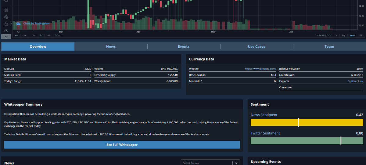Click the May label on time axis
Image resolution: width=366 pixels, height=165 pixels.
pos(213,32)
